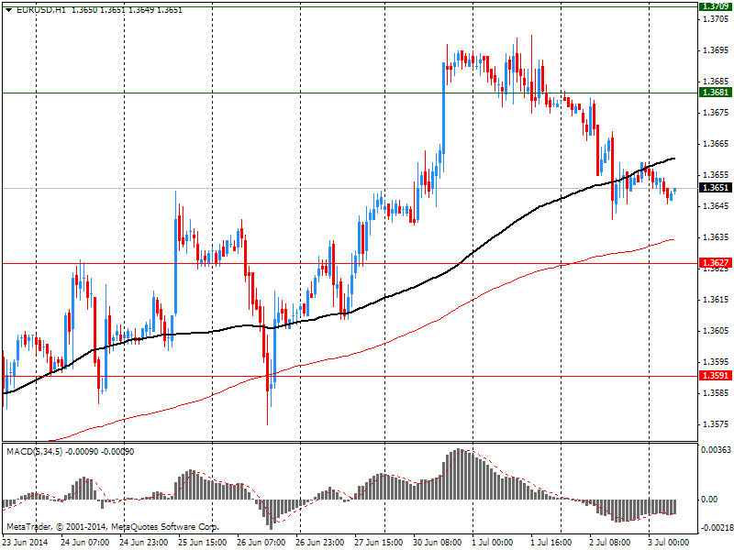Click the 25 Jun 15:00 time label
This screenshot has width=734, height=550.
point(202,543)
